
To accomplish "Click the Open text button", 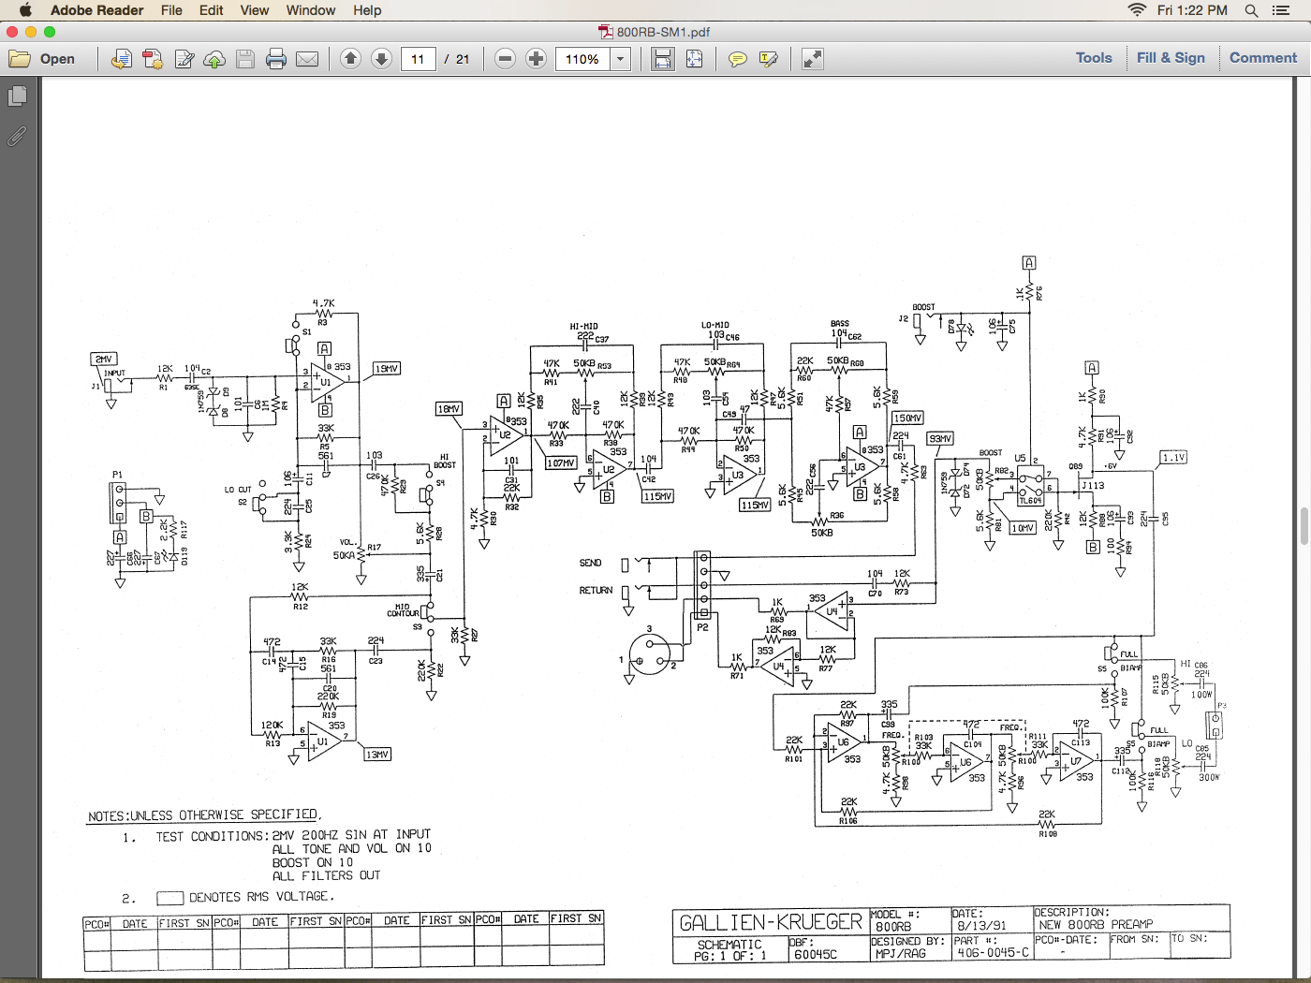I will pos(57,59).
